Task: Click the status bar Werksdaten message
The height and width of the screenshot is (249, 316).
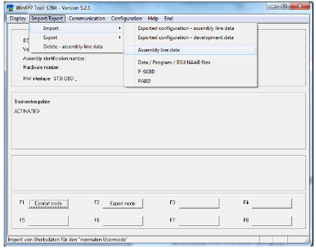Action: (67, 240)
